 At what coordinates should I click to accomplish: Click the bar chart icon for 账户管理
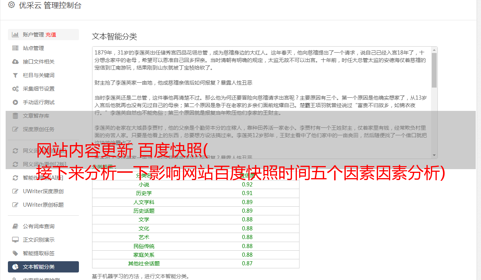coord(15,35)
